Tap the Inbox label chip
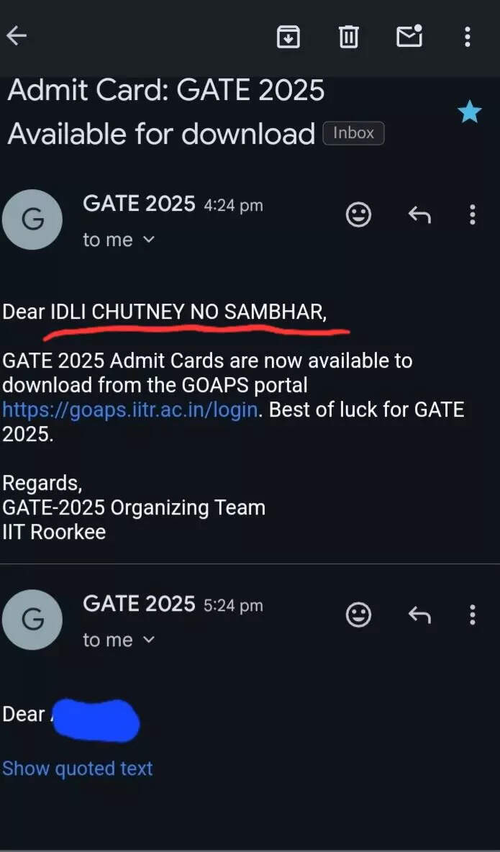The height and width of the screenshot is (852, 500). (353, 133)
